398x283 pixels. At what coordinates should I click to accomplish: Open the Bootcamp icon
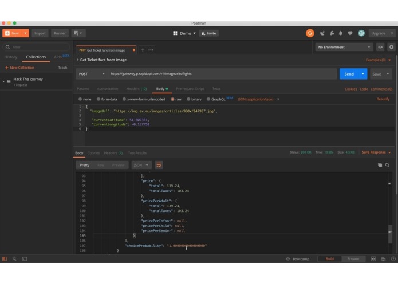[288, 258]
